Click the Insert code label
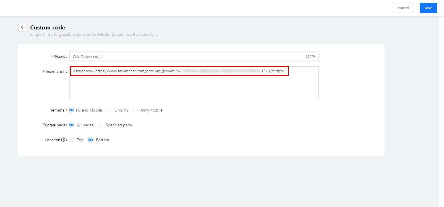The image size is (444, 207). click(x=56, y=71)
